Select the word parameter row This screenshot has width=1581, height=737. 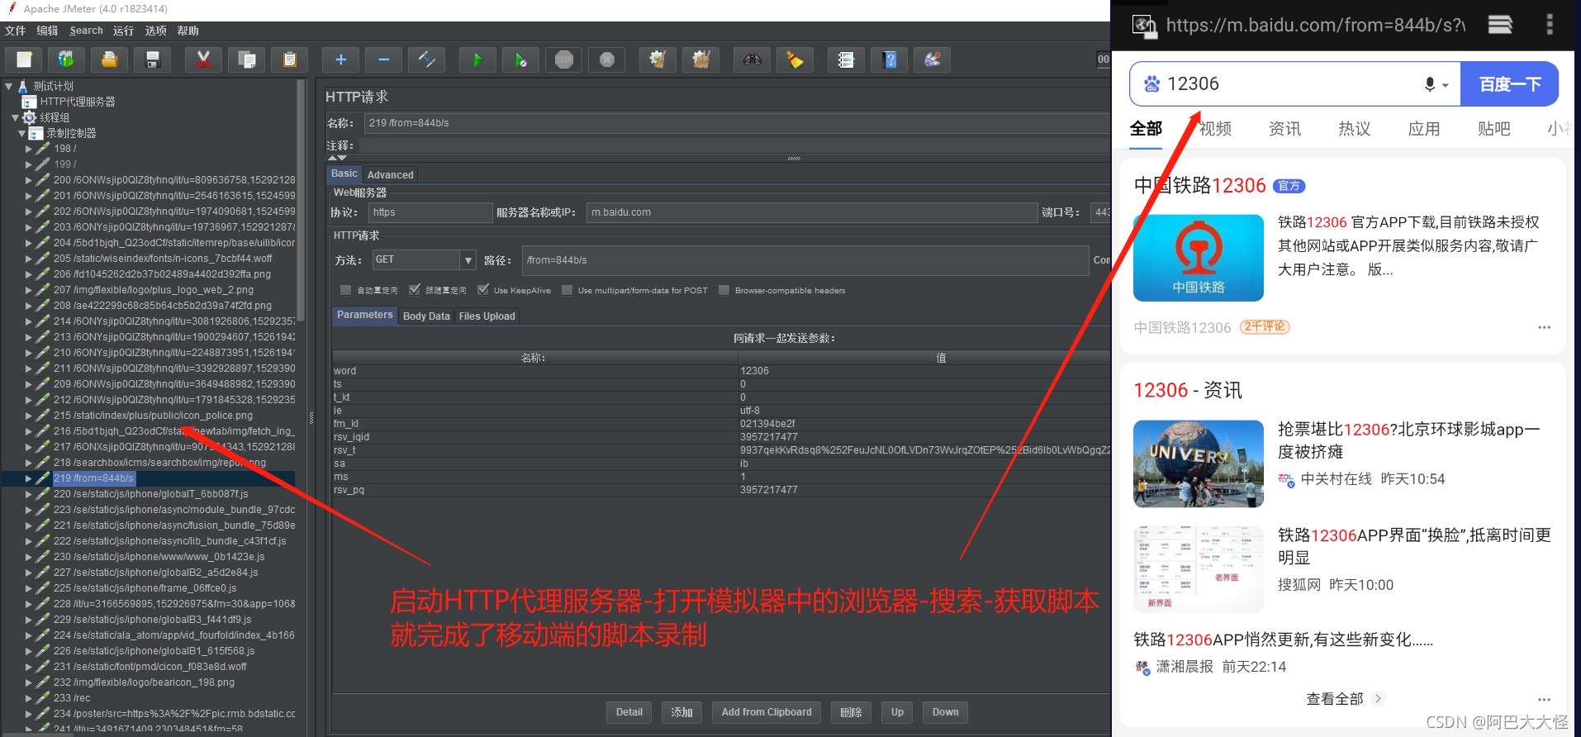click(x=721, y=371)
